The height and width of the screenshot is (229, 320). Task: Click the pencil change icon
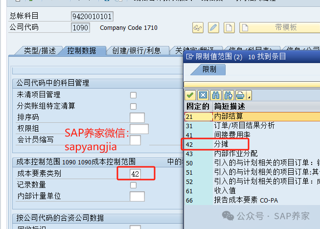(x=213, y=28)
